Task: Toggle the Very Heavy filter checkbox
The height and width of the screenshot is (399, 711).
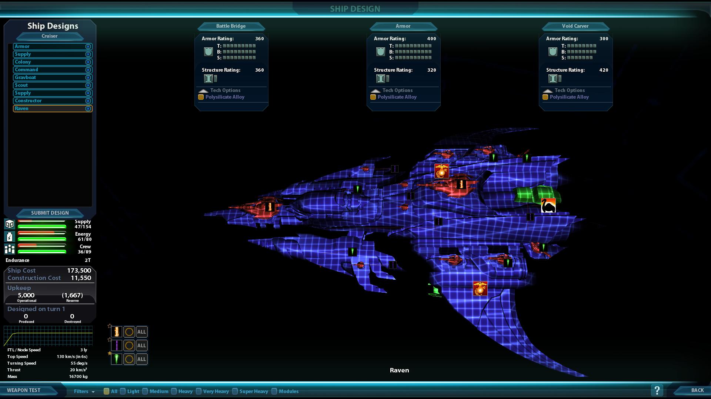Action: (199, 391)
